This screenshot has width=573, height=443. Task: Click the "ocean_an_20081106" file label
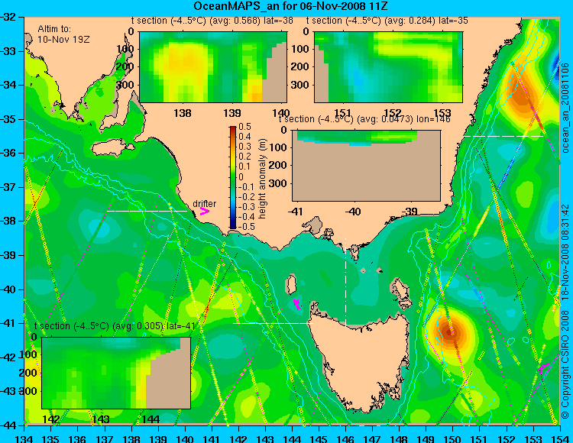565,108
